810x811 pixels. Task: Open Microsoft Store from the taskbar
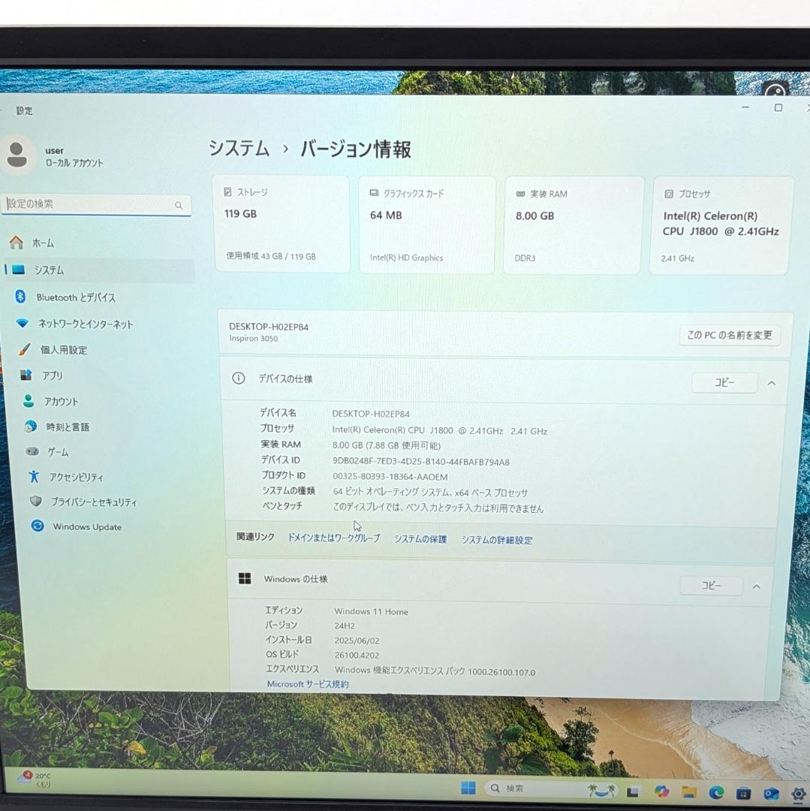tap(743, 793)
